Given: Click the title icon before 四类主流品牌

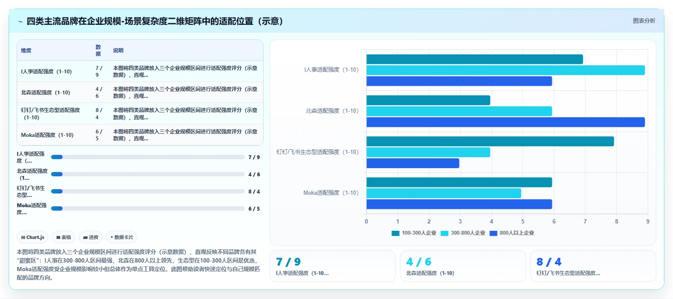Looking at the screenshot, I should (x=20, y=21).
